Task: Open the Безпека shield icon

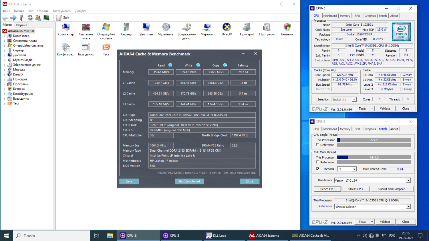Action: pos(287,27)
